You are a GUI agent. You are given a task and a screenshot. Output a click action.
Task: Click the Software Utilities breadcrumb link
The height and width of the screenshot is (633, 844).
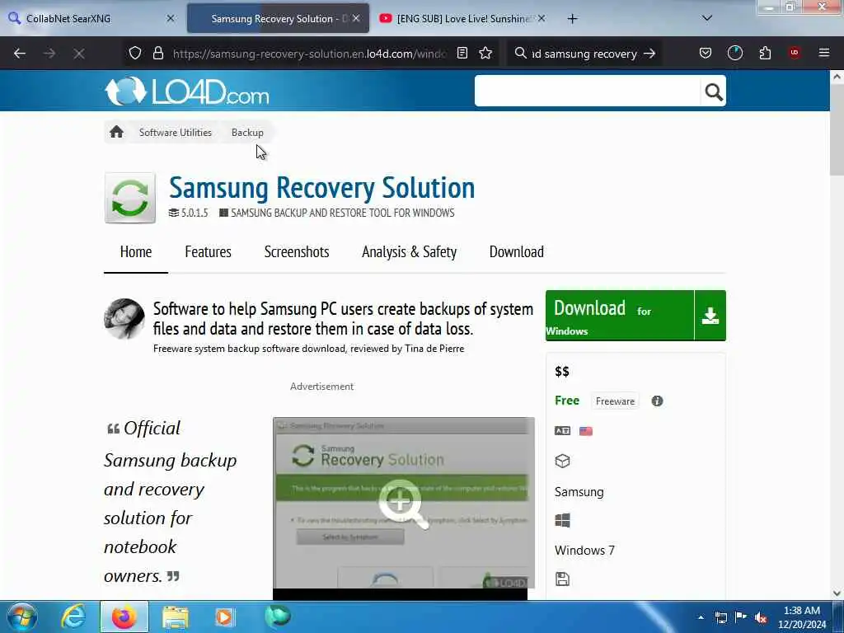click(176, 133)
